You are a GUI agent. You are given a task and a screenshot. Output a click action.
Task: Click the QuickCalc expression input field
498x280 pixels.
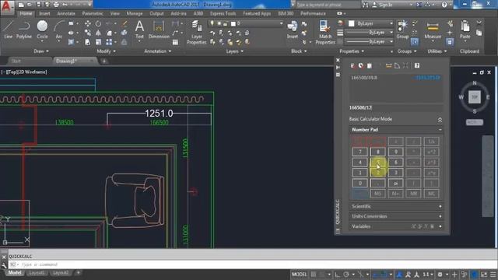(396, 108)
